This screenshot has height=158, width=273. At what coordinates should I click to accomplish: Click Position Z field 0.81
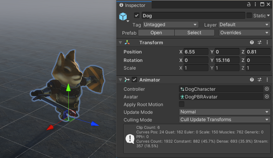point(258,52)
